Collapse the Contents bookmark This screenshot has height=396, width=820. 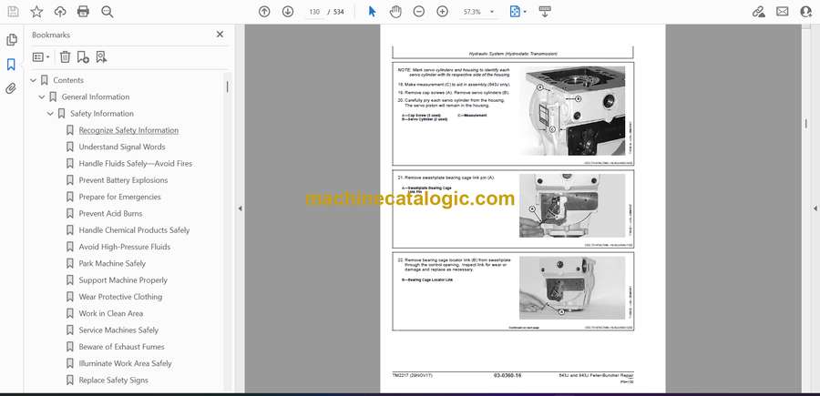point(34,80)
